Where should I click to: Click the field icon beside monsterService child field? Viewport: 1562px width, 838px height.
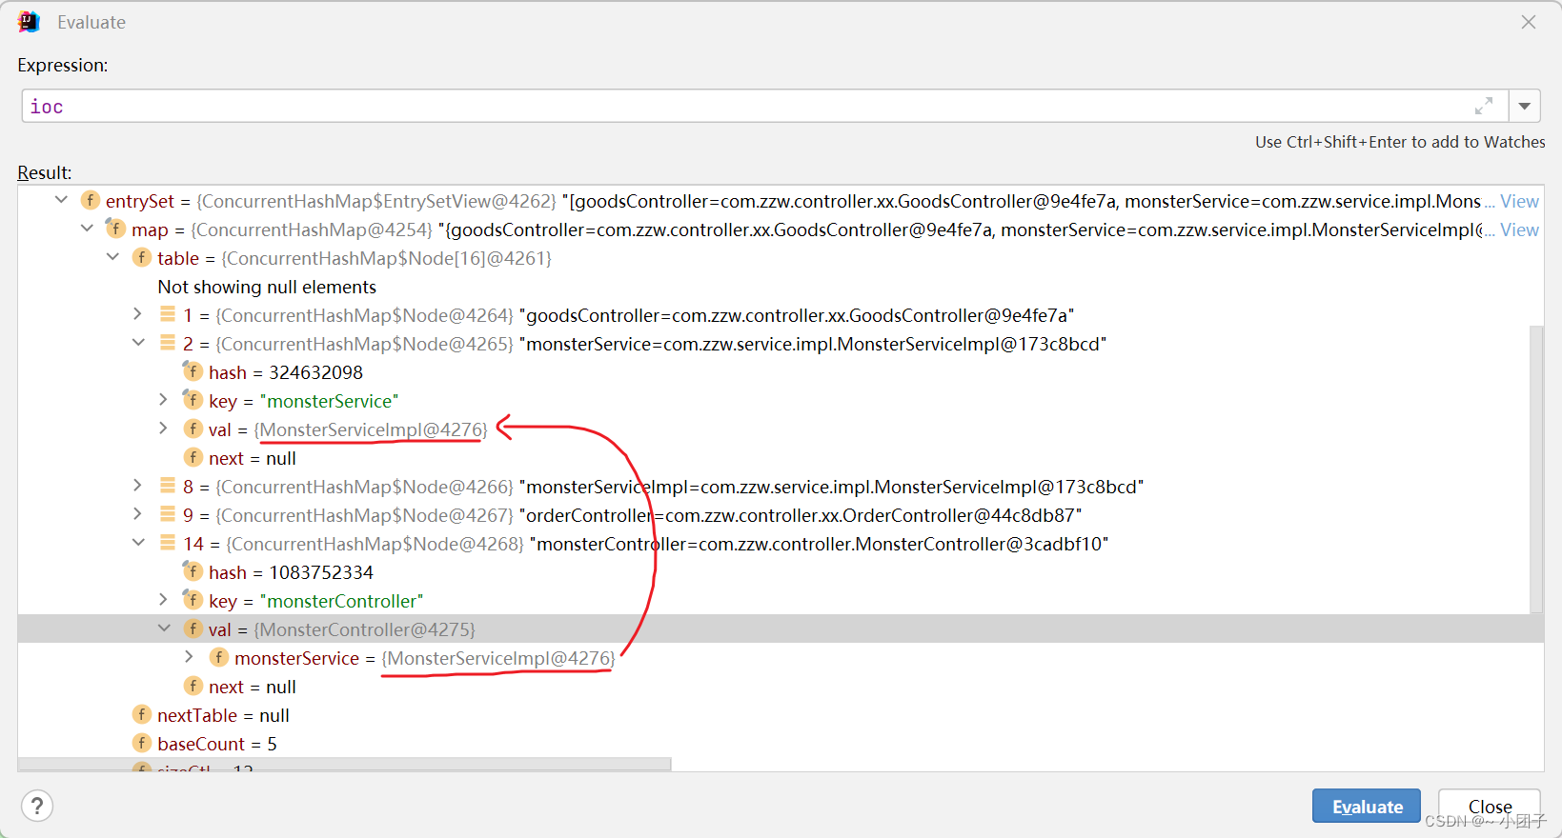pyautogui.click(x=219, y=657)
